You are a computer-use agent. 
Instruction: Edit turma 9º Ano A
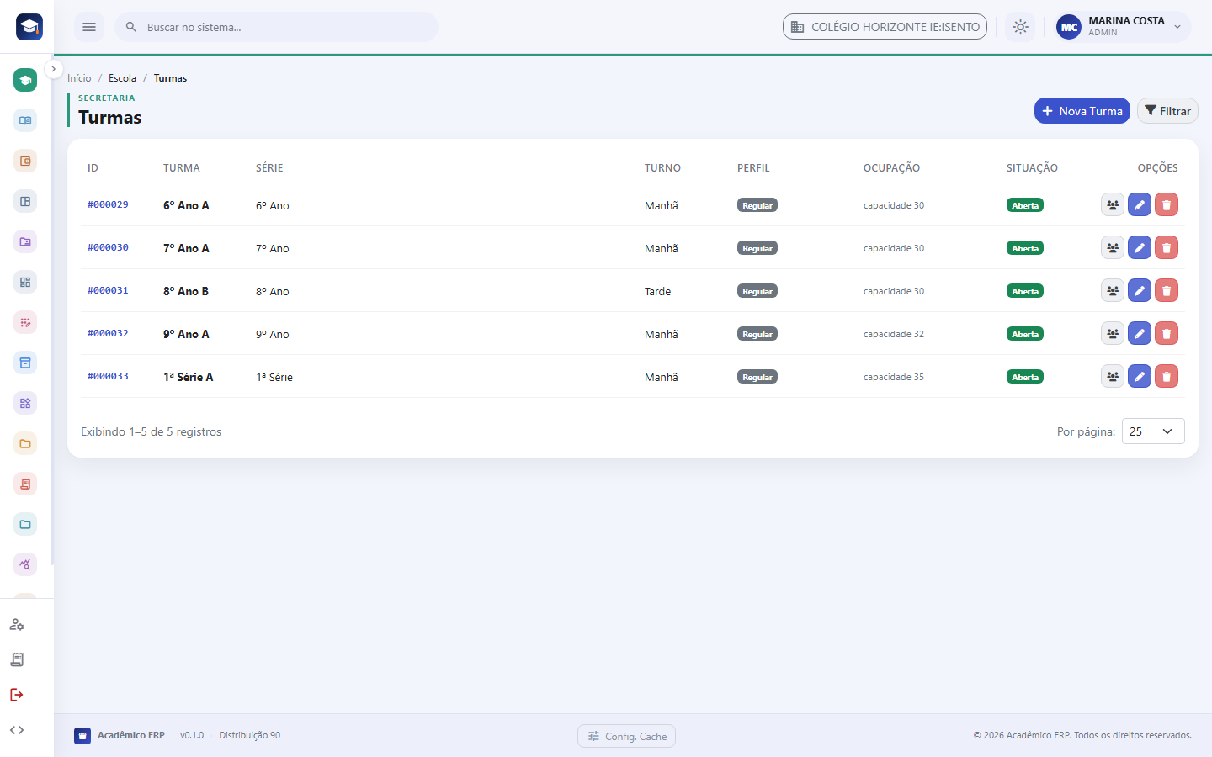tap(1140, 333)
